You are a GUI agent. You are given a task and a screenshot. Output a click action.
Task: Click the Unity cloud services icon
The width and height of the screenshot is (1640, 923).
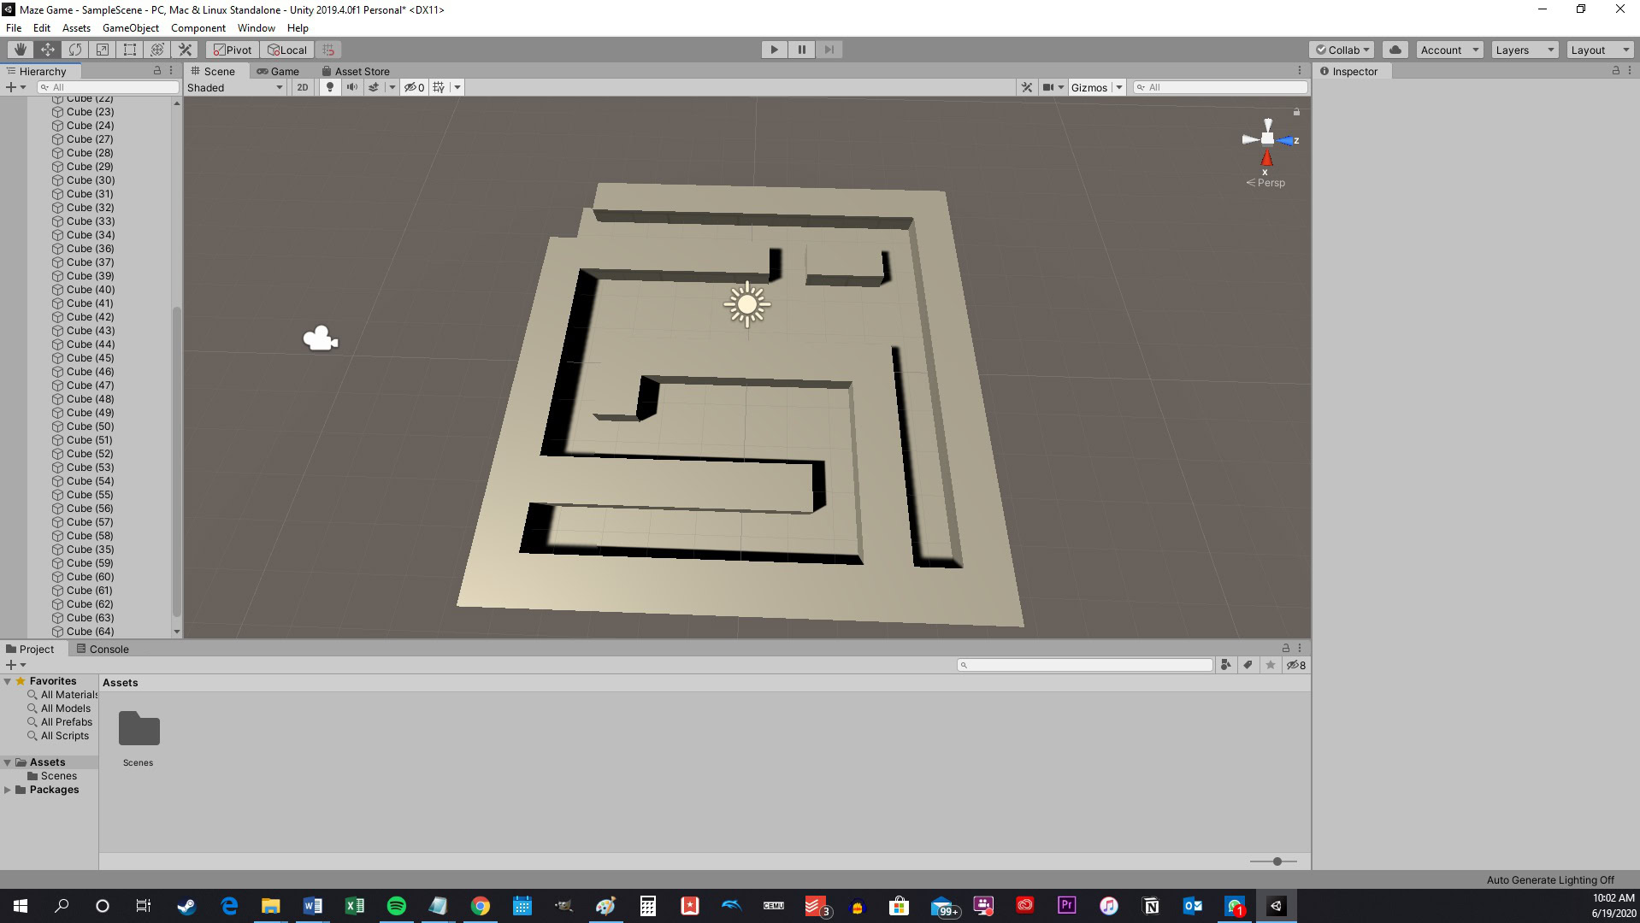[x=1395, y=49]
